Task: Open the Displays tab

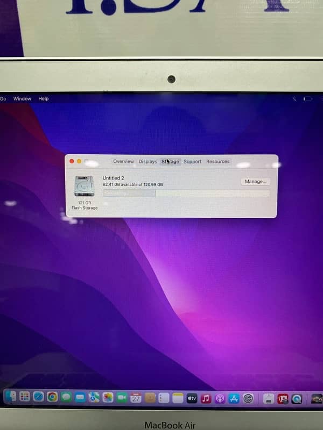Action: point(148,161)
